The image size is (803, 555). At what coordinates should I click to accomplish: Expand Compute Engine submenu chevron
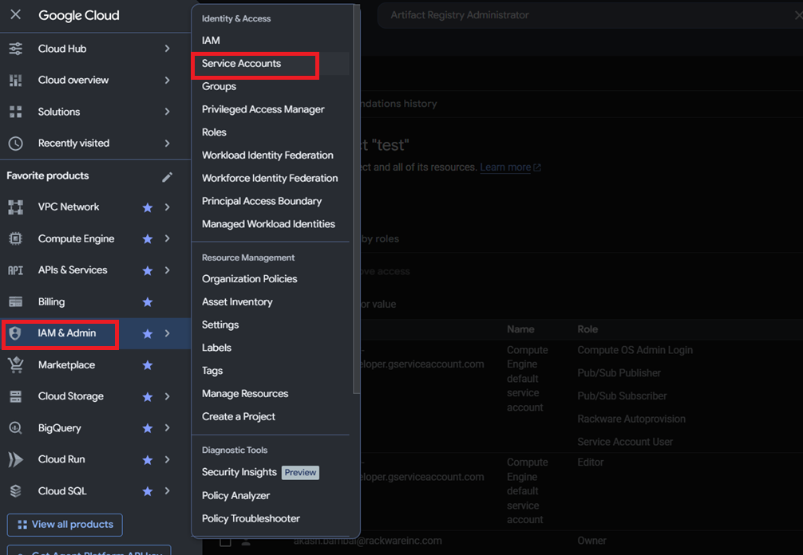167,238
